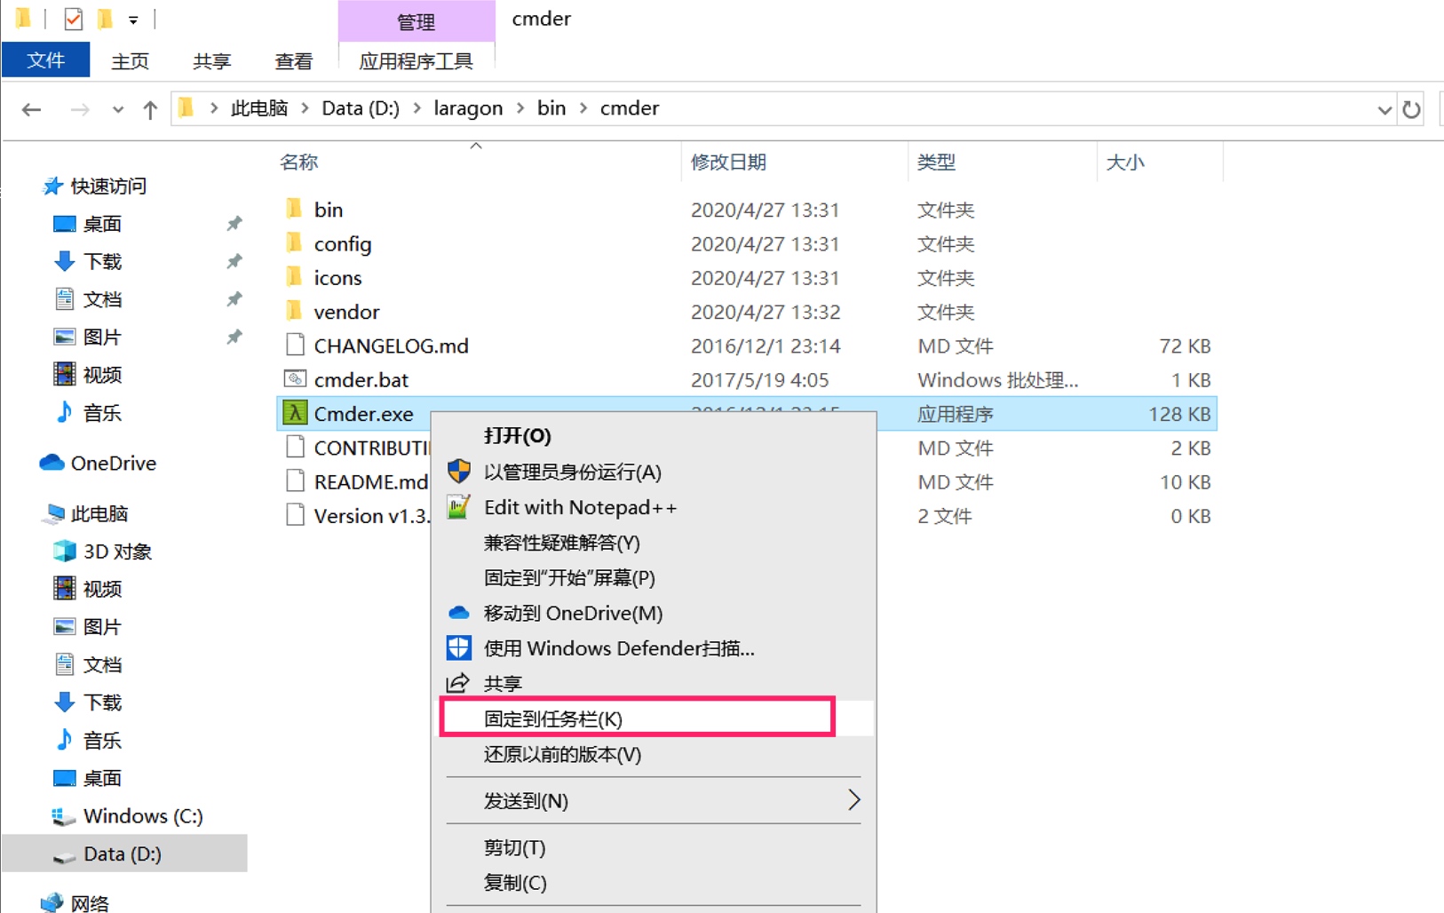This screenshot has width=1444, height=913.
Task: Select the CONTRIBUTING file icon
Action: pos(295,447)
